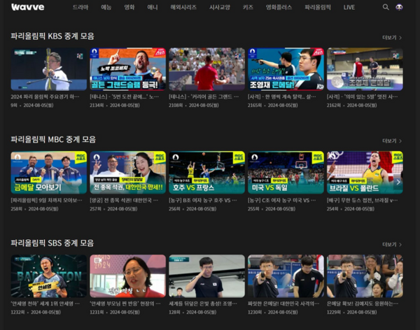Viewport: 420px width, 330px height.
Task: Open the user profile avatar icon
Action: tap(399, 7)
